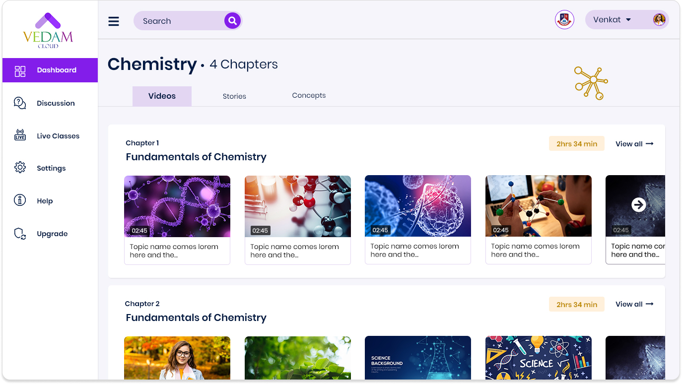Click the Vedam Cloud logo

[48, 30]
